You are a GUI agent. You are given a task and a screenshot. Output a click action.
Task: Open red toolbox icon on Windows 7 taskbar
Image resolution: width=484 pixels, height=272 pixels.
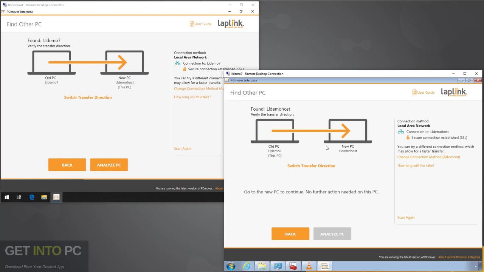coord(293,266)
